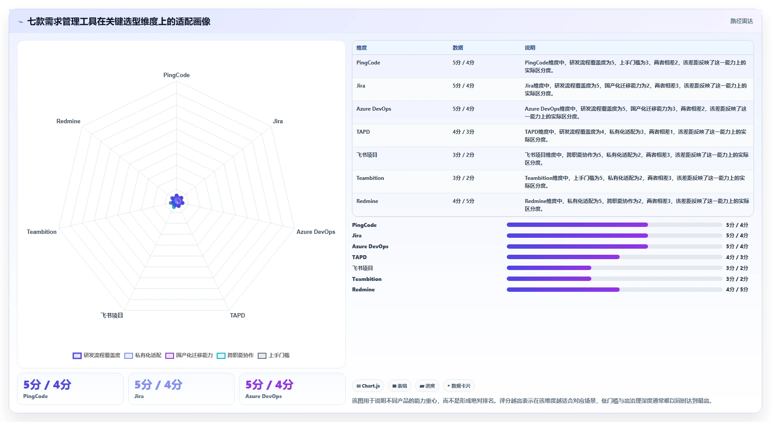
Task: Click the chart title 七款需求管理工具在关键选型维度上的适配画像
Action: click(x=119, y=21)
